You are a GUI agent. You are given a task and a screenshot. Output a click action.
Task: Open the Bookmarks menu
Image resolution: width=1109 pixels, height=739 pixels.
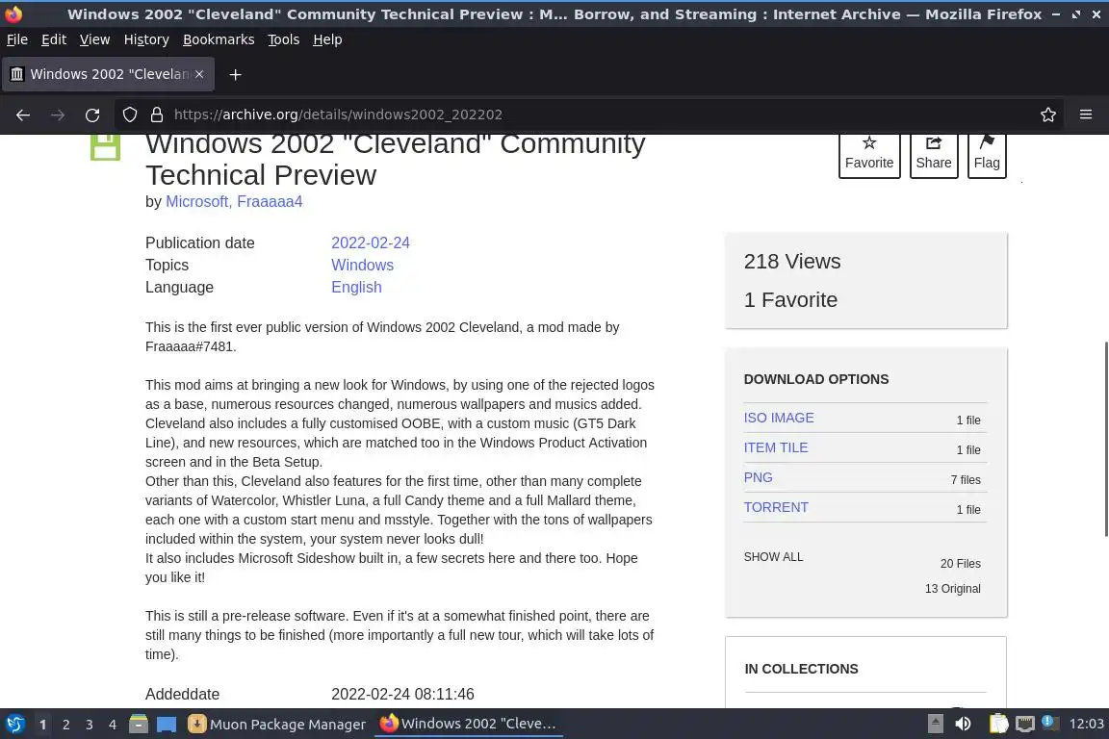(219, 39)
